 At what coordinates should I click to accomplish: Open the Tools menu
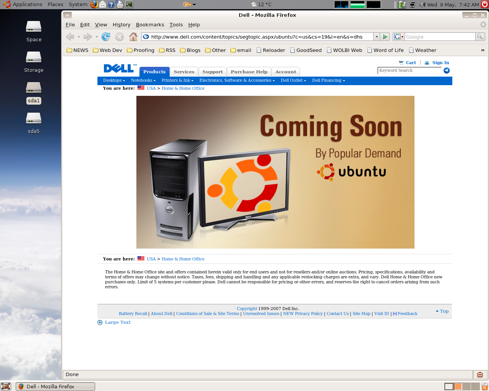click(x=176, y=24)
